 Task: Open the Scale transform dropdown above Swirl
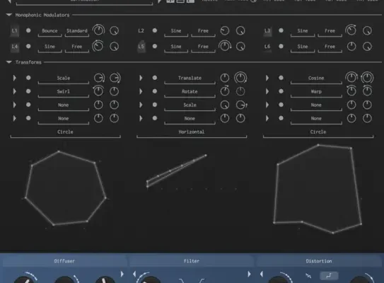64,79
